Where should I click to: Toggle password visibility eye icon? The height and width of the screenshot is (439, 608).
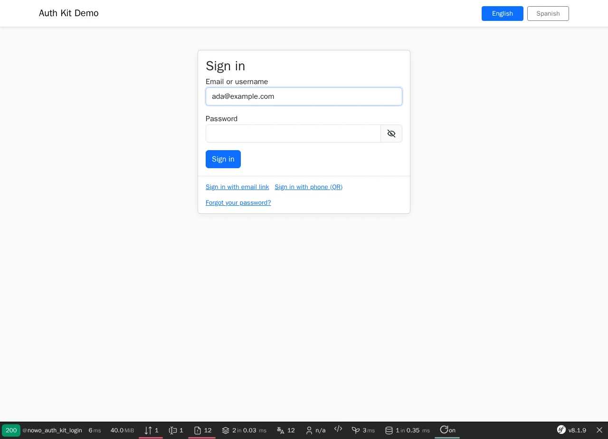click(391, 134)
